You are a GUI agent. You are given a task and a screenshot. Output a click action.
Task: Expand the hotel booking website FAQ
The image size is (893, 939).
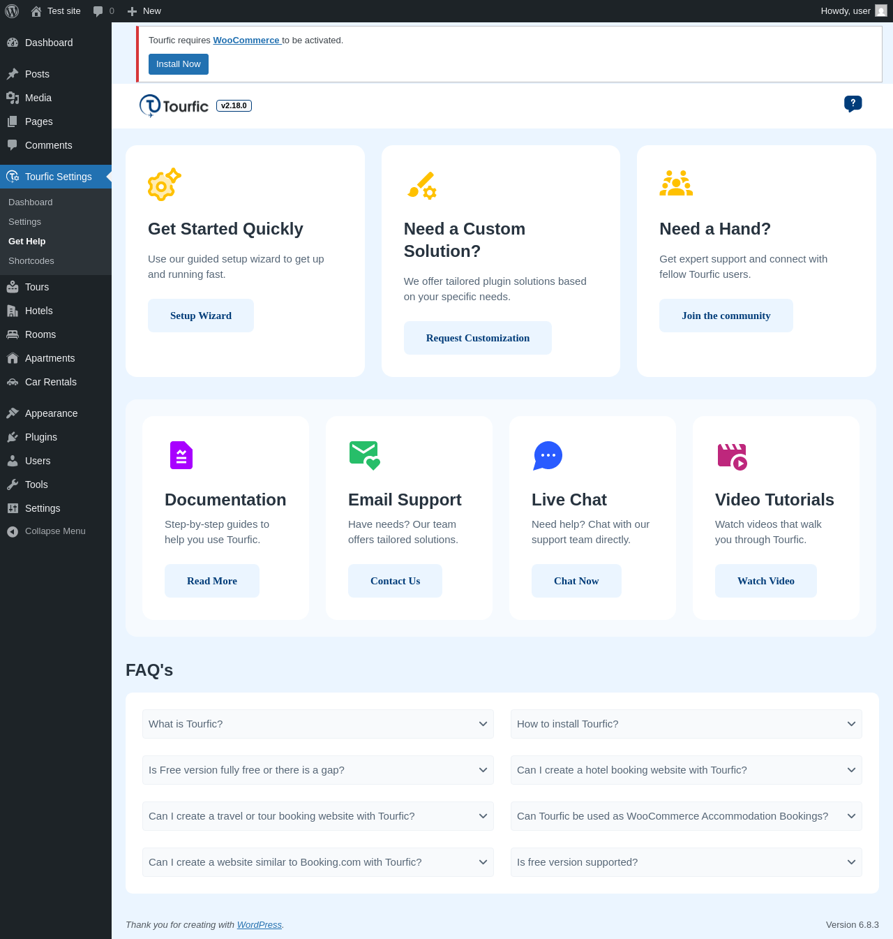(x=686, y=770)
